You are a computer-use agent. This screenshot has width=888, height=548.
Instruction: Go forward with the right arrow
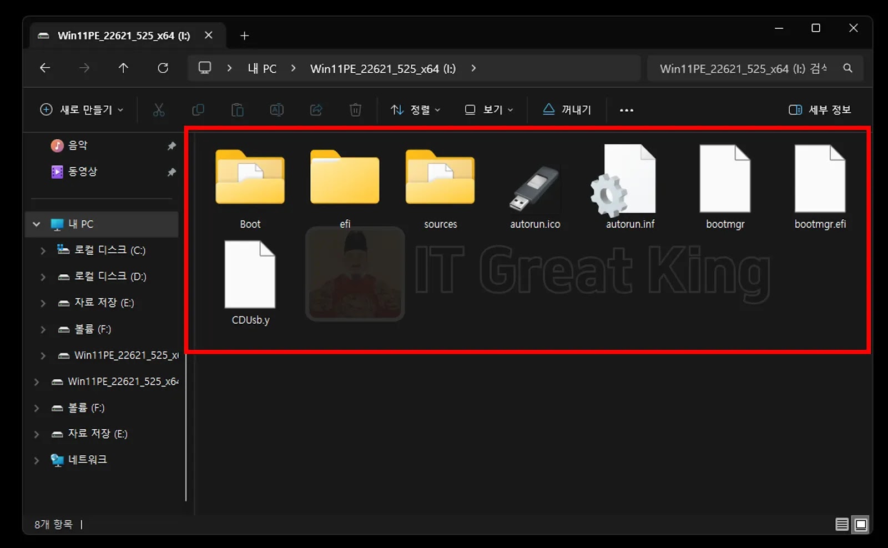click(x=84, y=68)
